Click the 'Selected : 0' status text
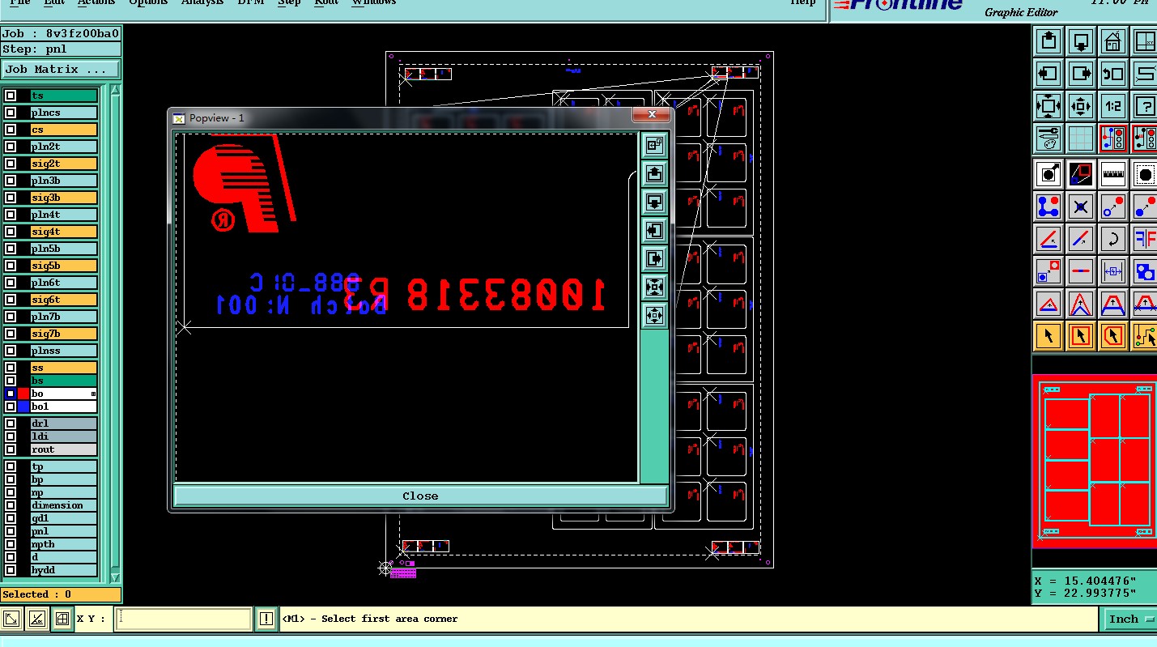 pyautogui.click(x=37, y=594)
